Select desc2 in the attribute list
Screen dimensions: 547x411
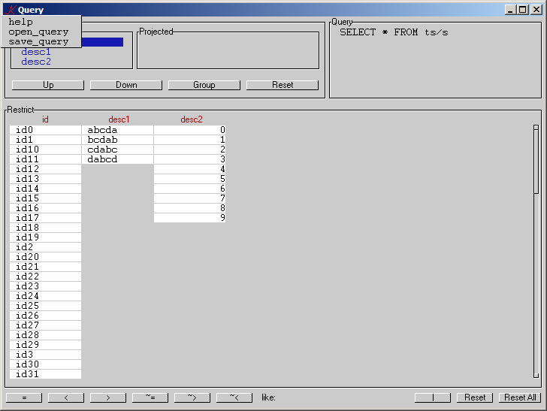[x=36, y=62]
